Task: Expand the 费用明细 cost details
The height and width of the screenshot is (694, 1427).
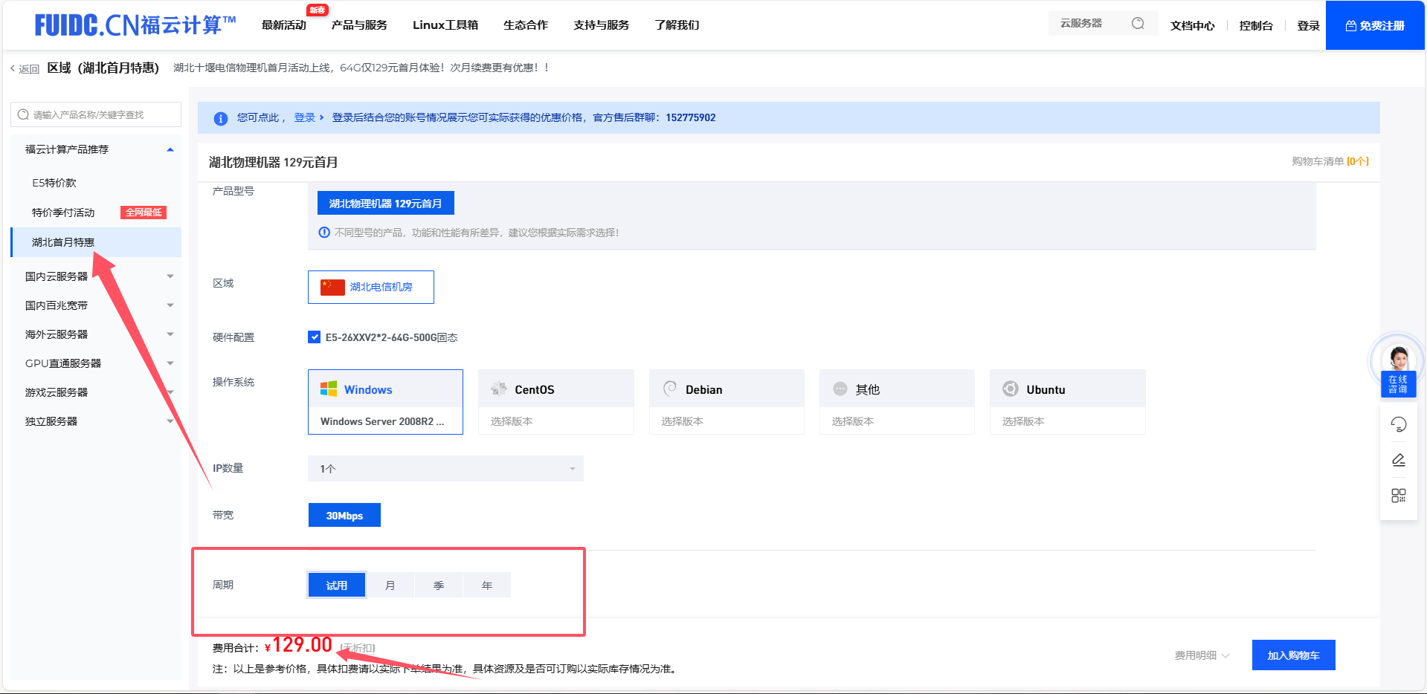Action: [1201, 655]
